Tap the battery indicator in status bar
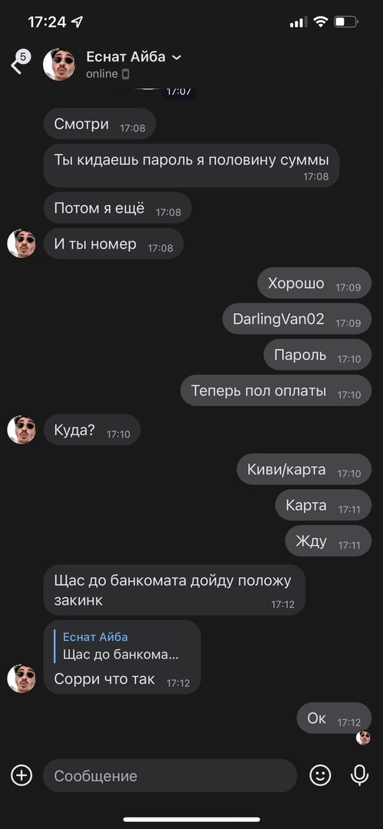383x829 pixels. (x=346, y=21)
